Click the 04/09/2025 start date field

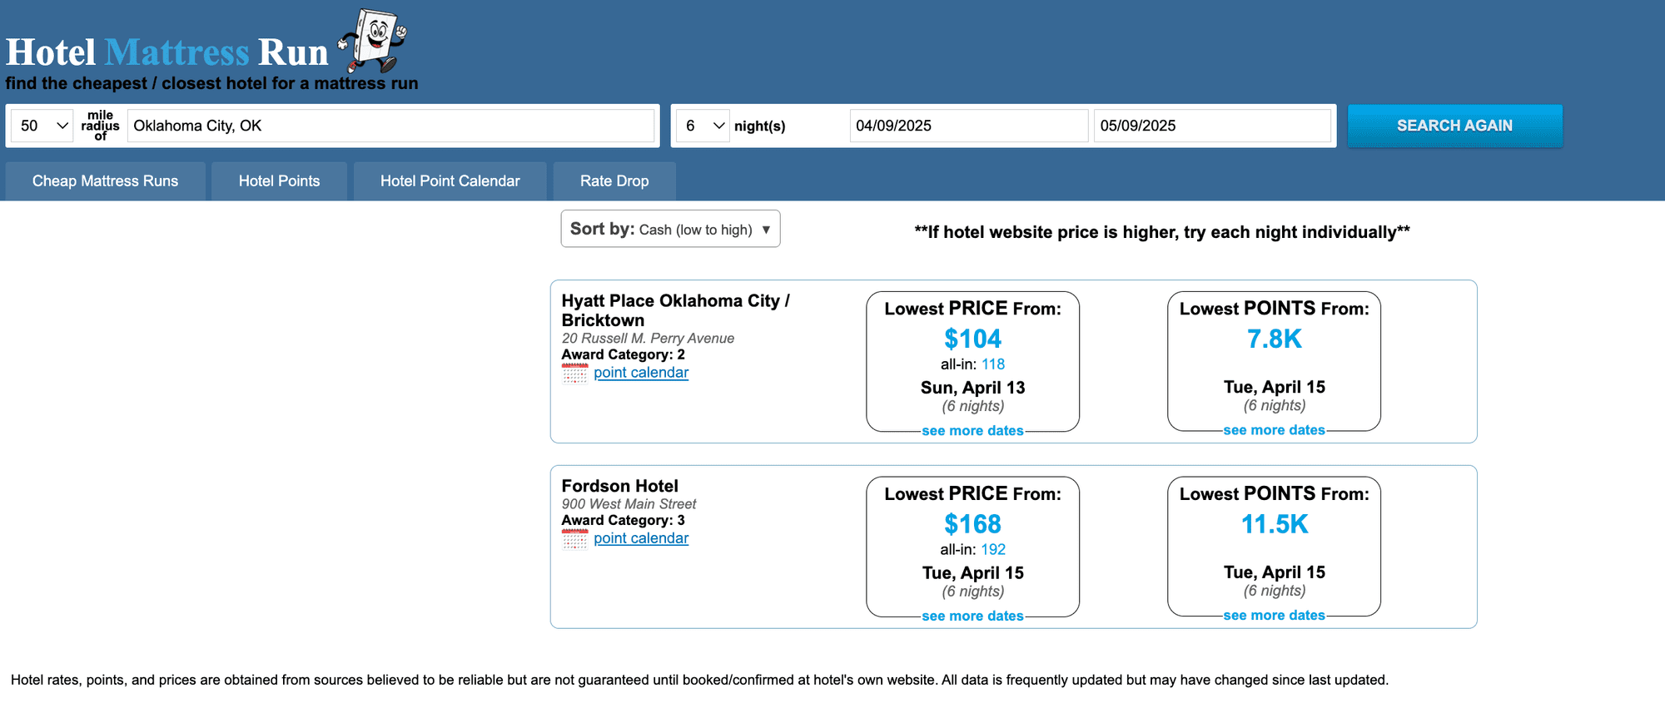pyautogui.click(x=969, y=126)
